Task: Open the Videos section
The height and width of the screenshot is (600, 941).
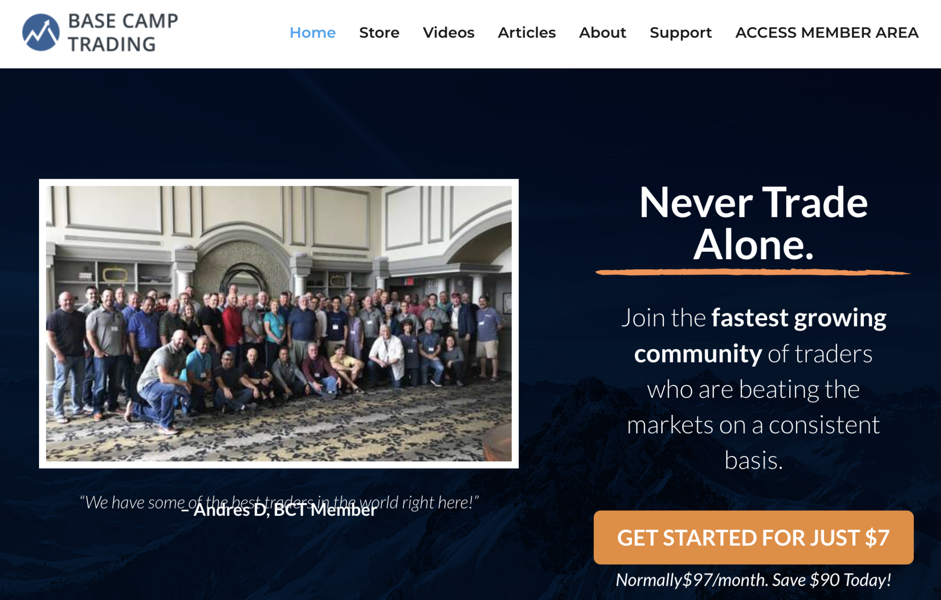Action: tap(448, 33)
